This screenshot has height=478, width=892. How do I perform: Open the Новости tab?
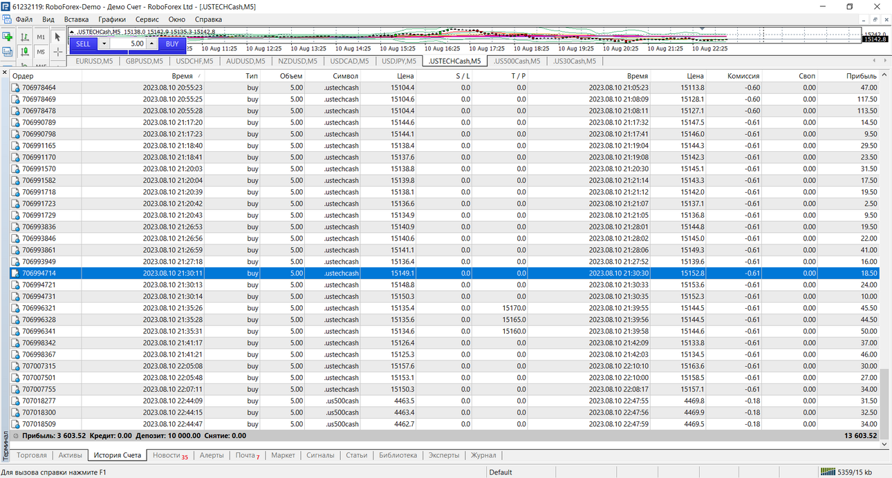point(170,455)
